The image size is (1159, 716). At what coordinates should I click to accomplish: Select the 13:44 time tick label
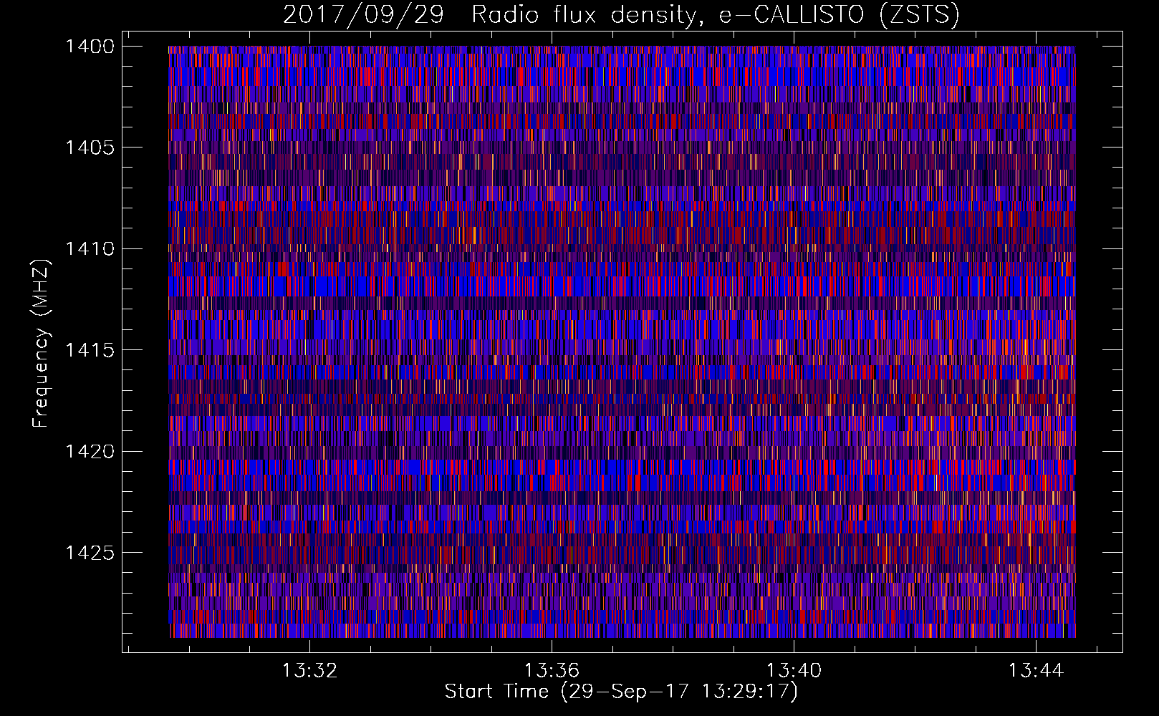click(x=1036, y=671)
